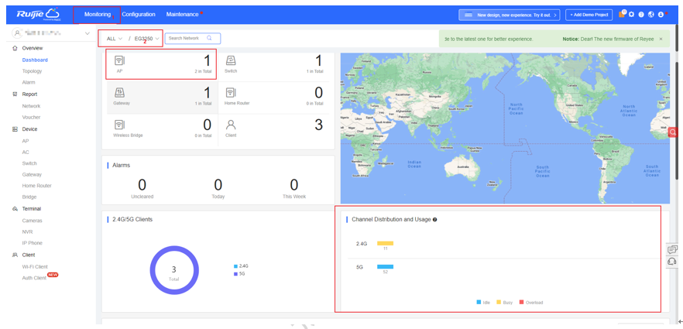
Task: Click the Device section icon
Action: [15, 129]
